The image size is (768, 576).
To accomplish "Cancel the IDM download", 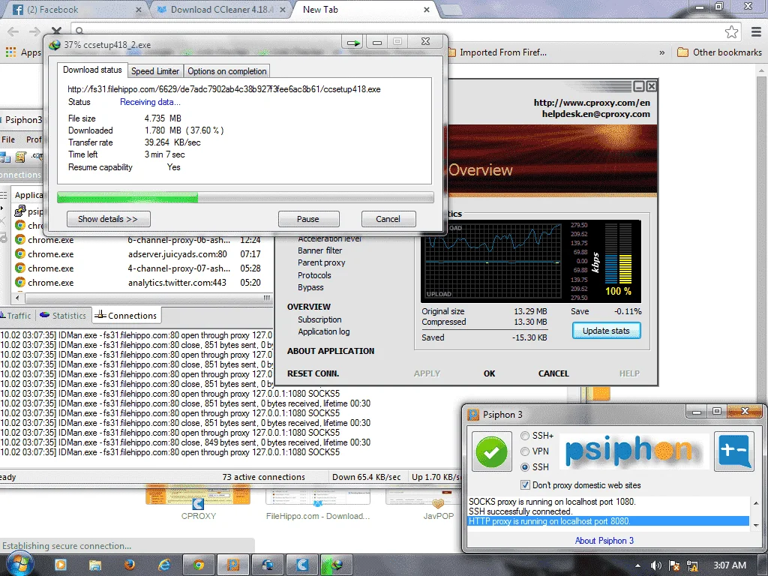I will [388, 219].
